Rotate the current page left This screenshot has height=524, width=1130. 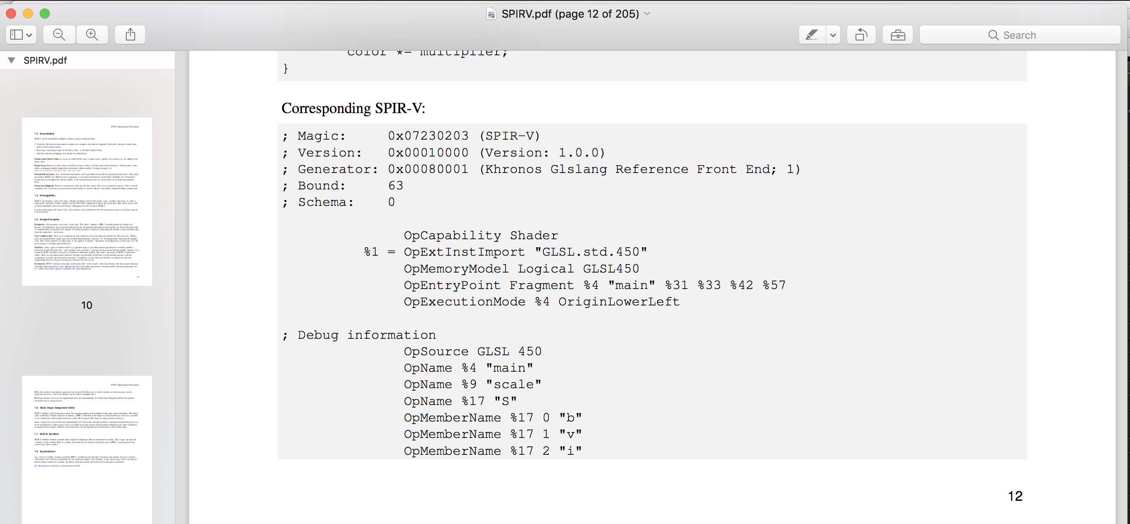861,35
